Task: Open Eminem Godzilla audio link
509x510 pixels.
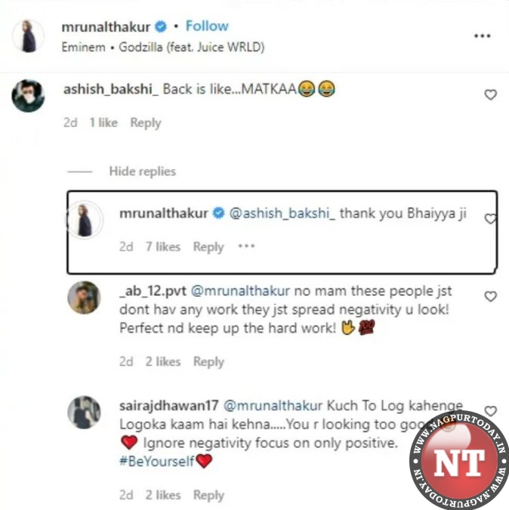Action: click(x=163, y=47)
